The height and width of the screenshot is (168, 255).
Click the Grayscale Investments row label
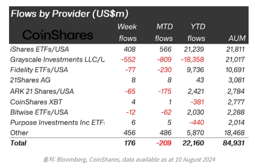coord(57,59)
